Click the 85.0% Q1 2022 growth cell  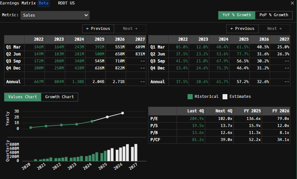pos(179,47)
